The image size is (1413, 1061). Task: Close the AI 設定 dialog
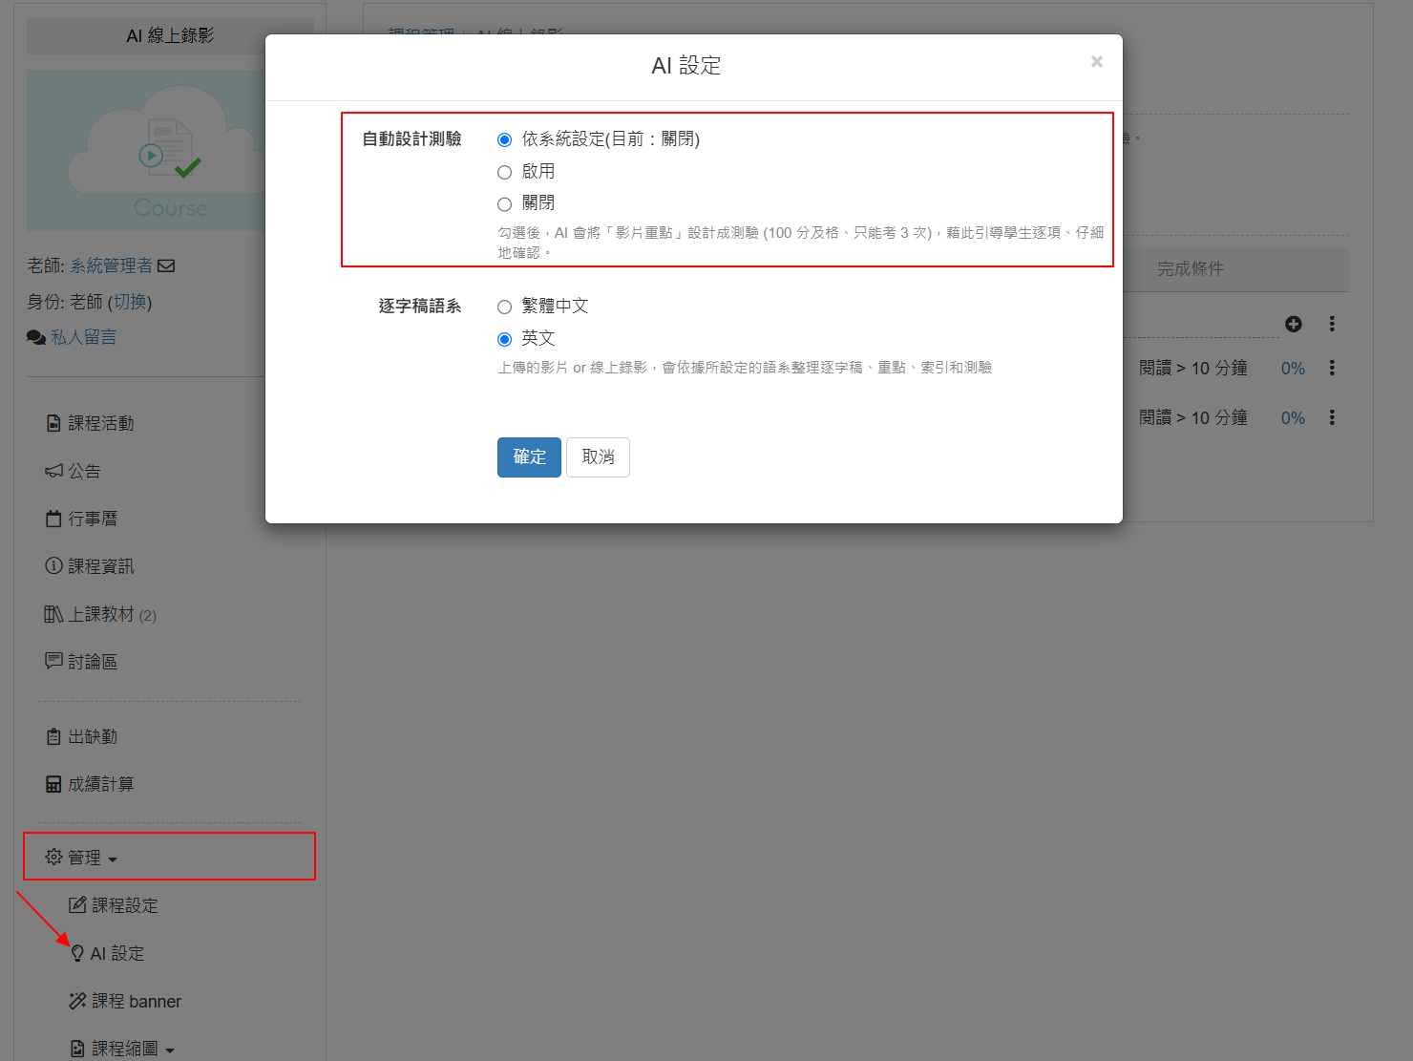(1097, 61)
